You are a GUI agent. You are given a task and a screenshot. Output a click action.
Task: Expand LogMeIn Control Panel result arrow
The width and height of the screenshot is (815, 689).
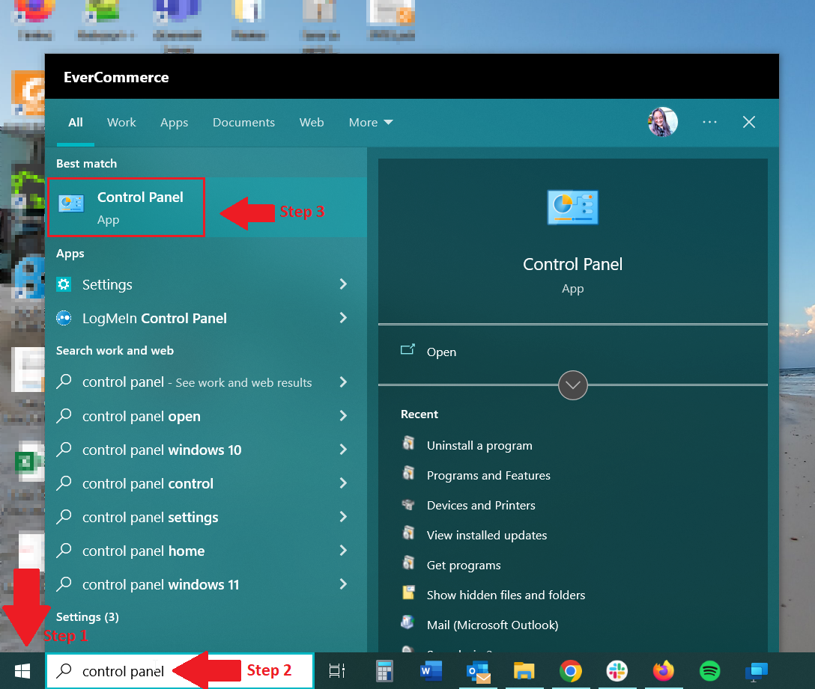click(343, 318)
